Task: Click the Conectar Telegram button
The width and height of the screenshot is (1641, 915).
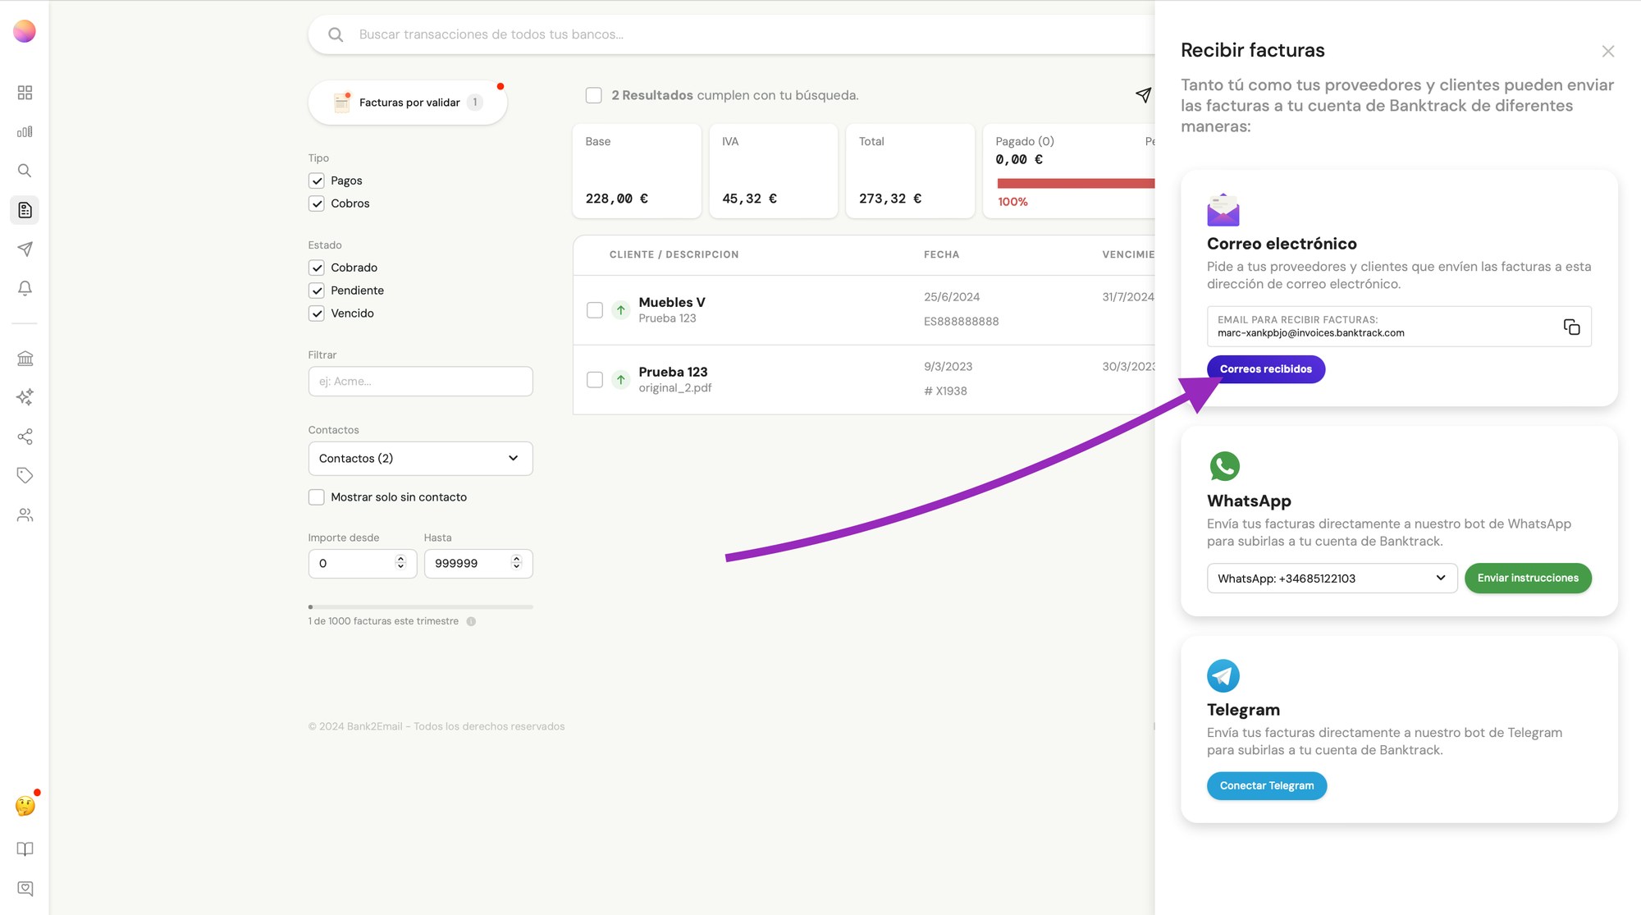Action: (1266, 786)
